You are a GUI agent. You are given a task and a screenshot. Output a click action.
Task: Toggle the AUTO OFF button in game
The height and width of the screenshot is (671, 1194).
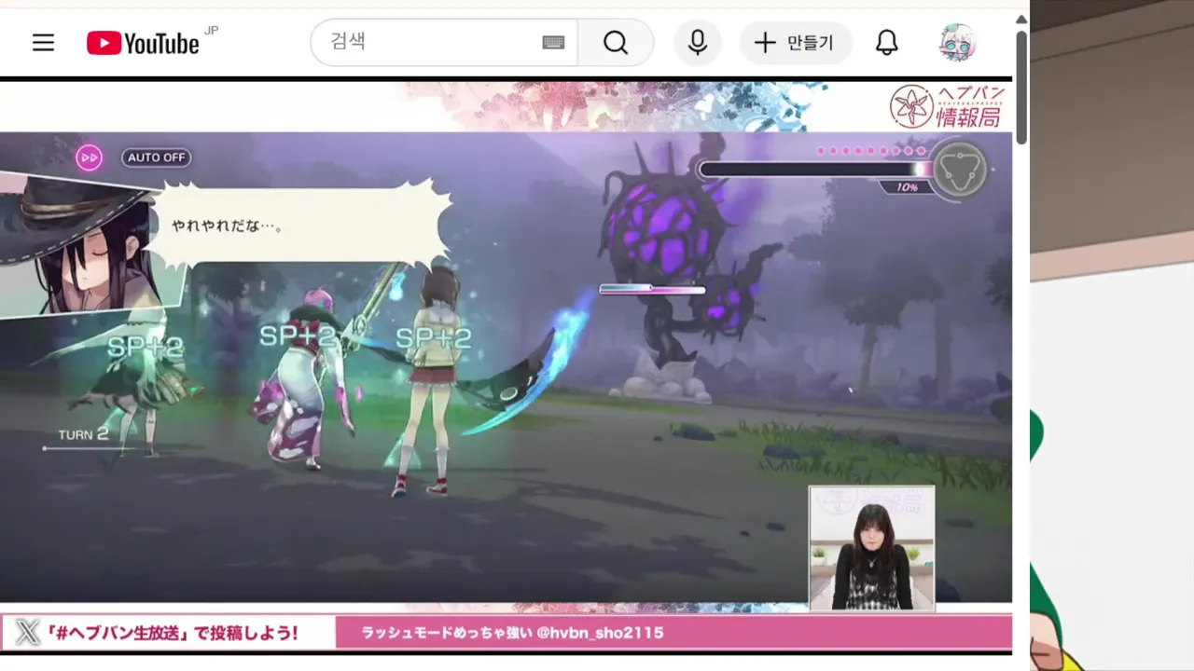(x=157, y=157)
